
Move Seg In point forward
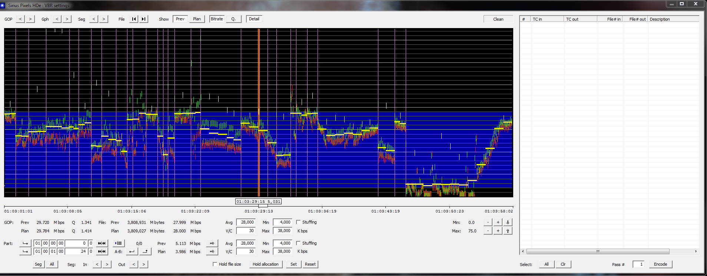[x=107, y=265]
